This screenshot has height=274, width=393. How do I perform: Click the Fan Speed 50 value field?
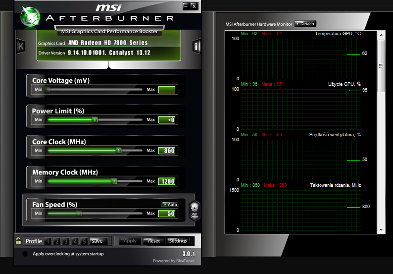coord(167,214)
